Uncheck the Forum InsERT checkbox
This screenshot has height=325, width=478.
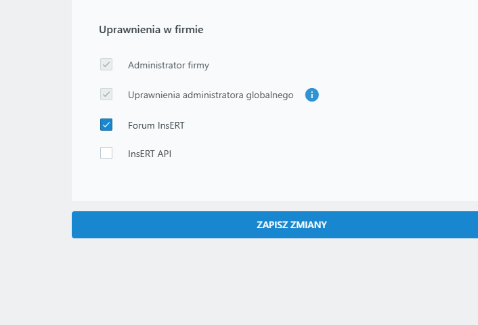[x=106, y=125]
